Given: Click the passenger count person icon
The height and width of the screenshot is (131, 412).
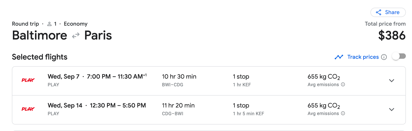Looking at the screenshot, I should (x=49, y=24).
